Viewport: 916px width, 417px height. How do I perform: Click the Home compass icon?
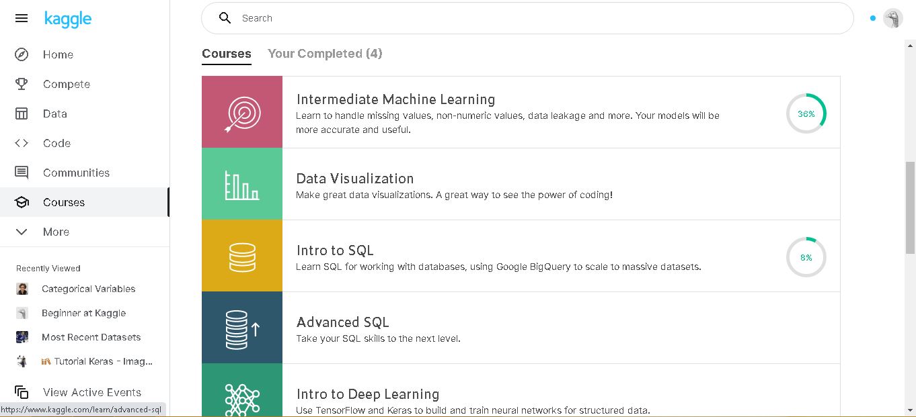tap(22, 54)
